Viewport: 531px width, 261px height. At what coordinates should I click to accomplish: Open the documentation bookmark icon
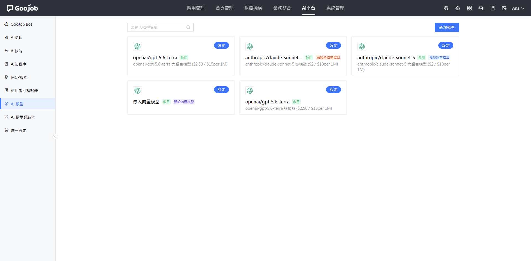click(x=493, y=8)
